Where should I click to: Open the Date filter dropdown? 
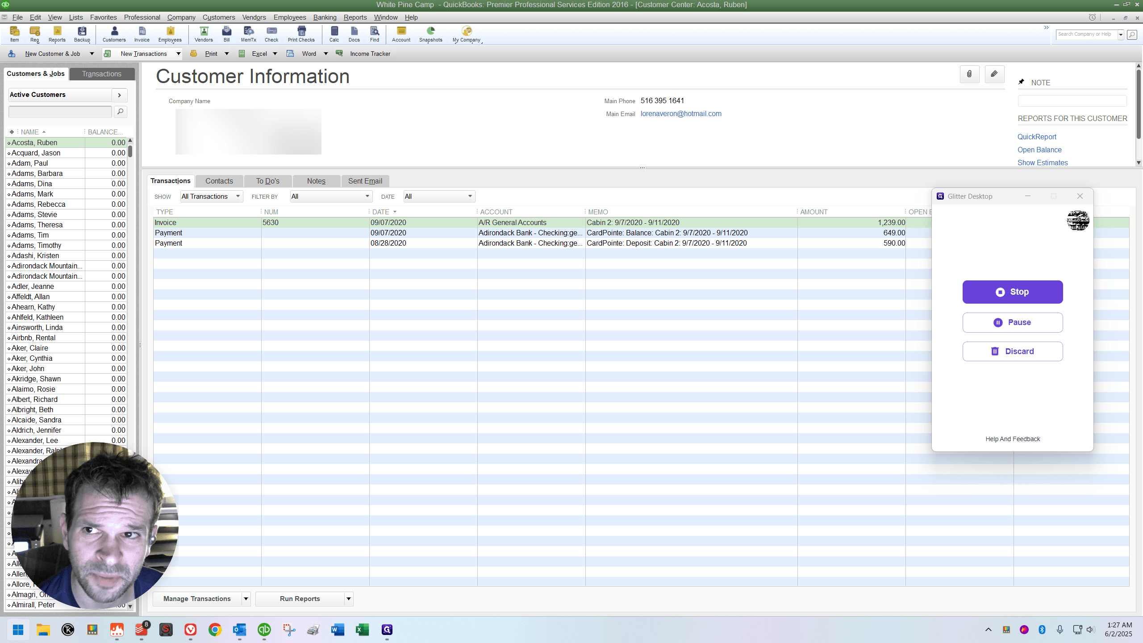[x=439, y=196]
